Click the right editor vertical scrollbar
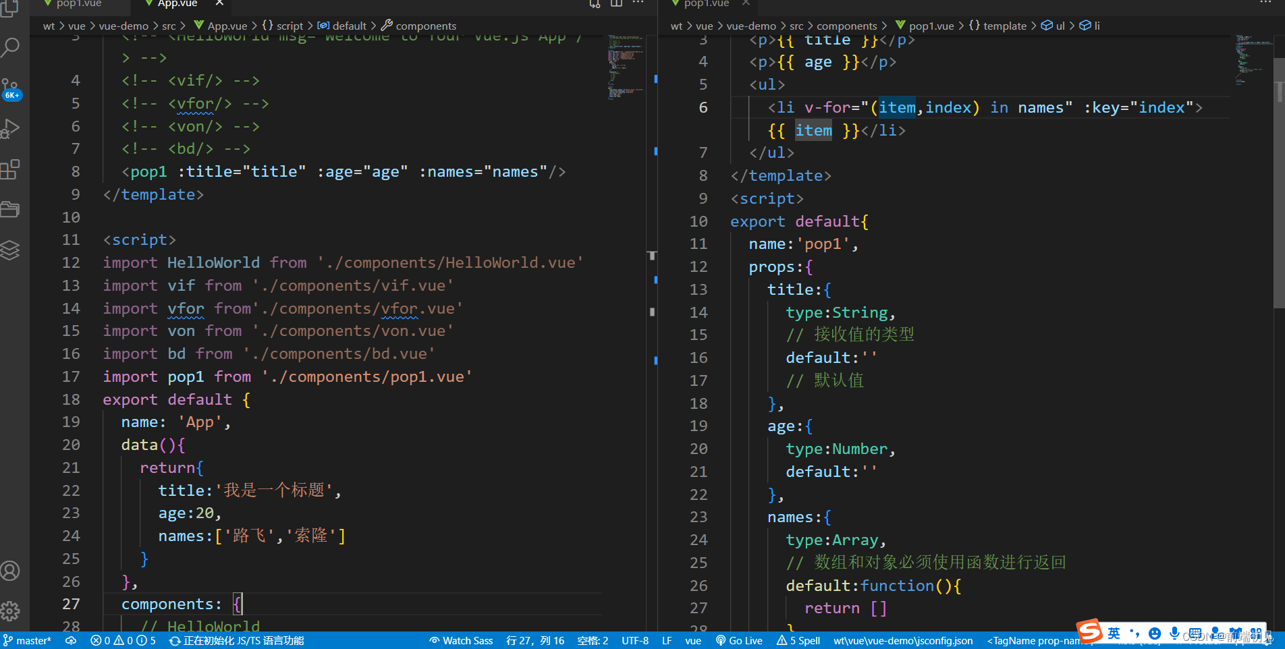This screenshot has width=1285, height=649. (x=1278, y=182)
